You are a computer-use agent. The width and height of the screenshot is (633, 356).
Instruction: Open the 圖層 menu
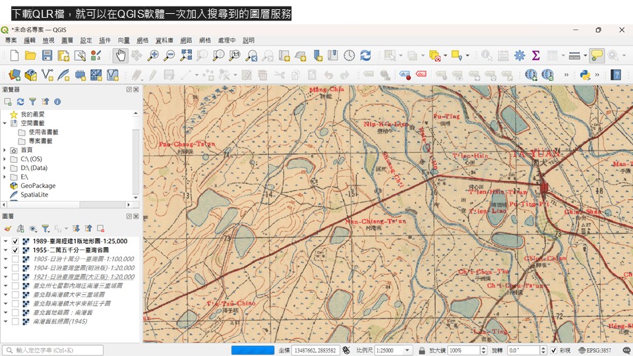(x=67, y=40)
